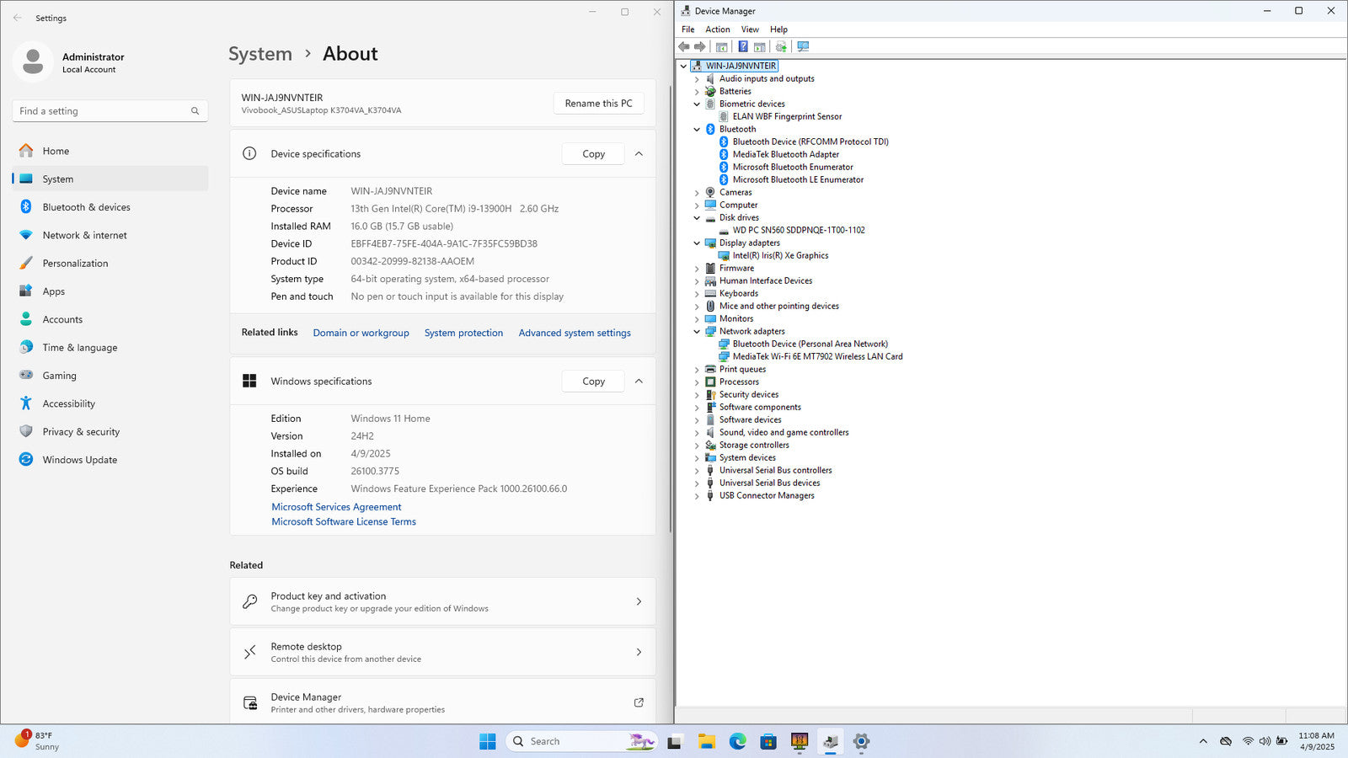1348x758 pixels.
Task: Expand the Cameras node
Action: tap(697, 193)
